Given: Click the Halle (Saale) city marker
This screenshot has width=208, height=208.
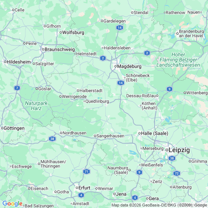Looking at the screenshot, I should (140, 133).
